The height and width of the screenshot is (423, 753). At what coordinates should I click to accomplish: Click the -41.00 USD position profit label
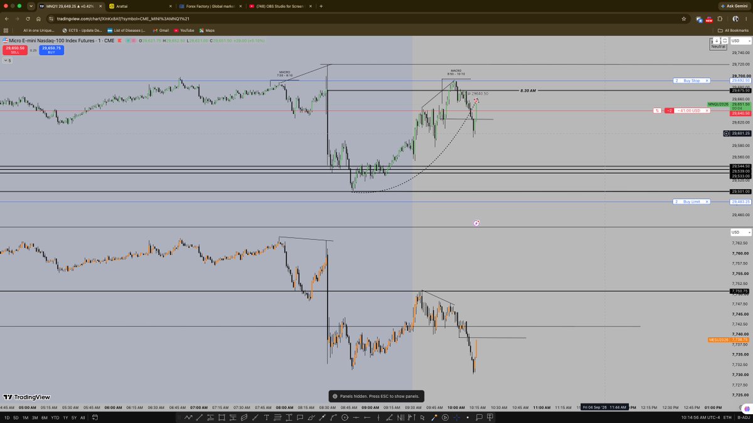pos(689,111)
